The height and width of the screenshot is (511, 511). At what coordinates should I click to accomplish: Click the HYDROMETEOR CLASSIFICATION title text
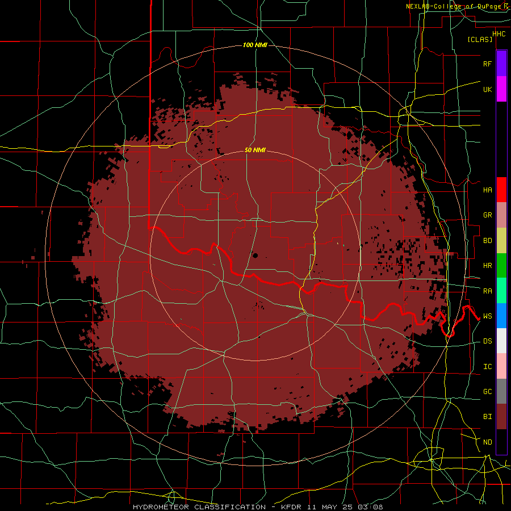click(x=199, y=507)
